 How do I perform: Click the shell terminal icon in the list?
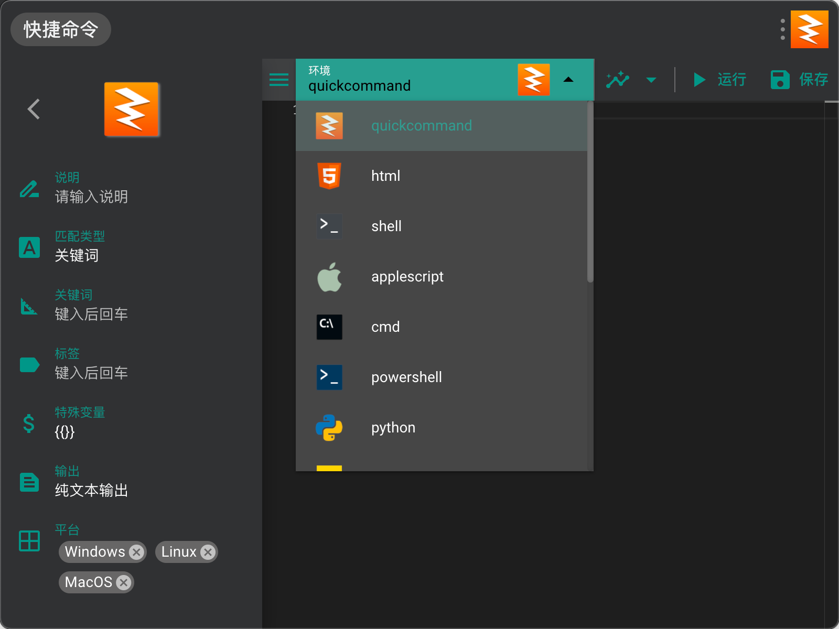click(x=329, y=226)
